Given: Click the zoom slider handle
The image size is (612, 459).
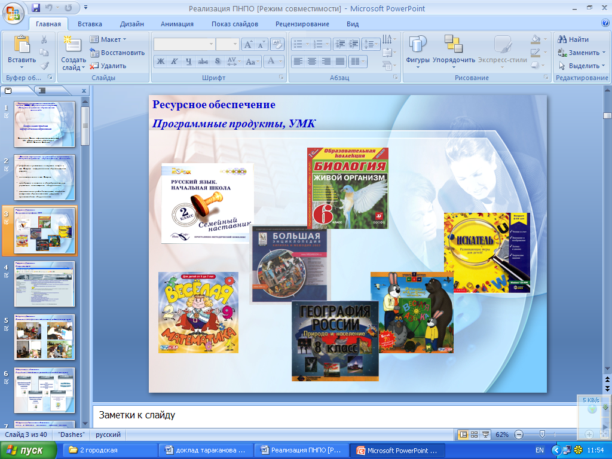Looking at the screenshot, I should click(x=542, y=434).
